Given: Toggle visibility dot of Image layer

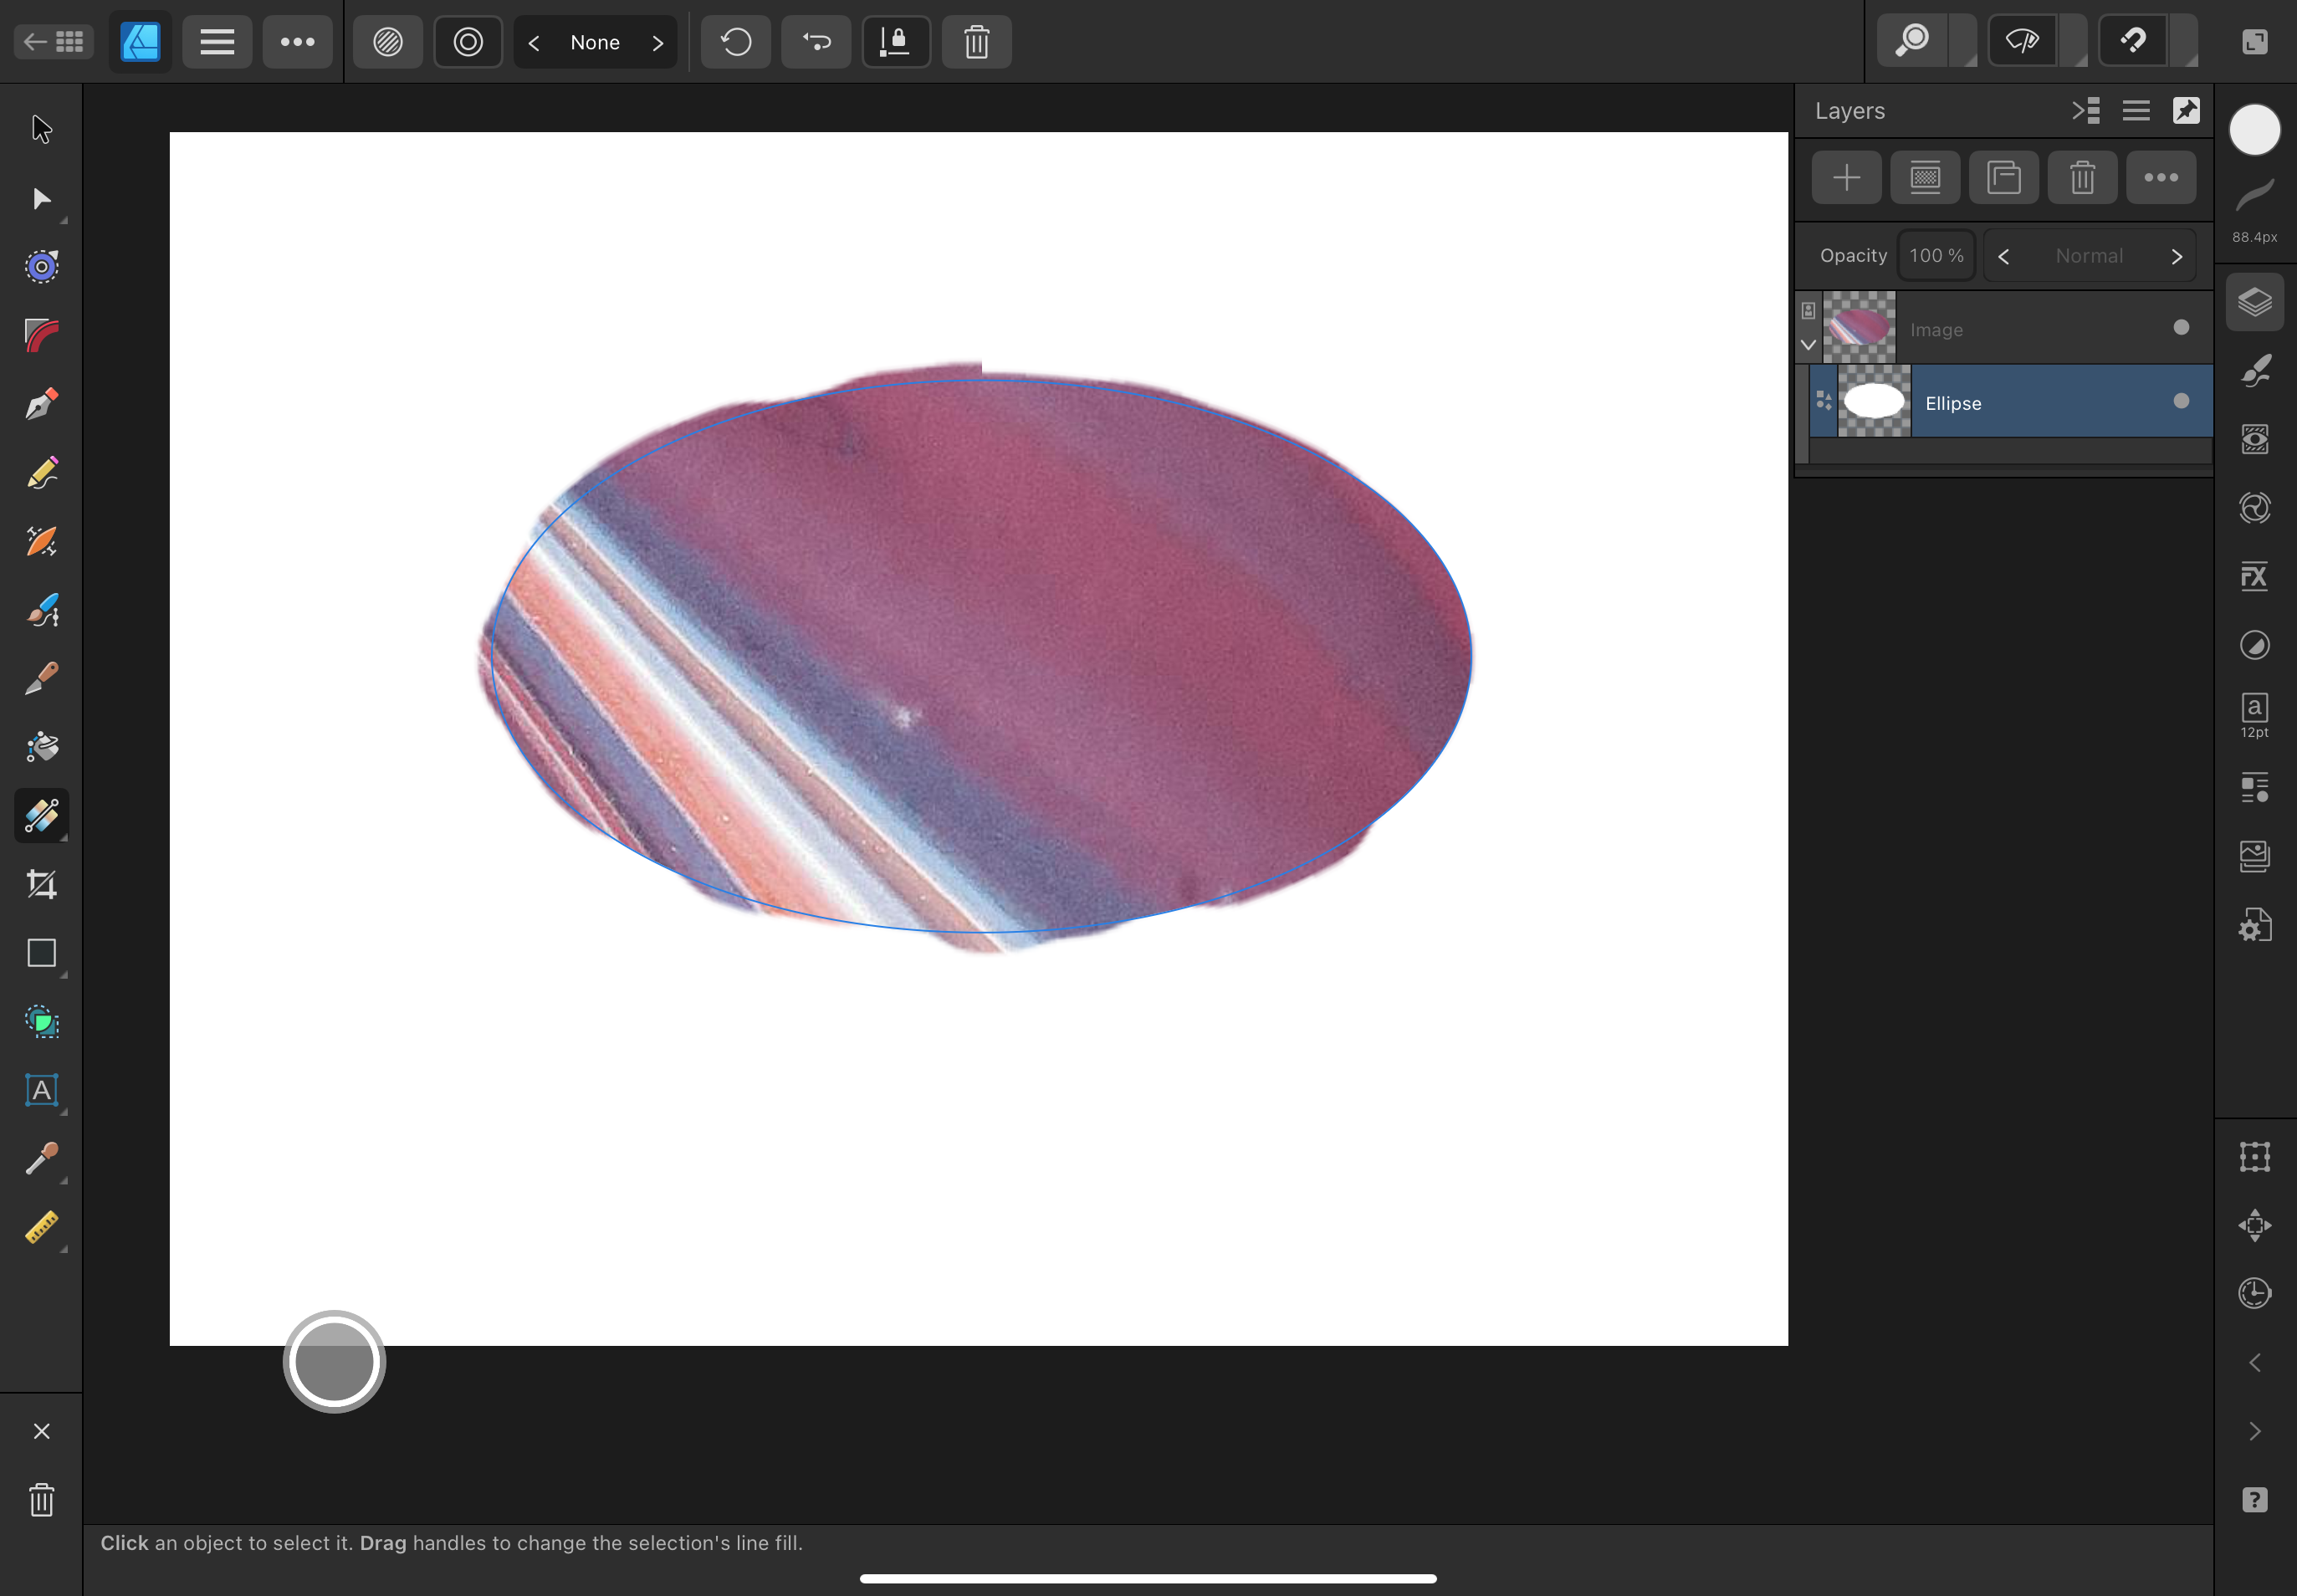Looking at the screenshot, I should pyautogui.click(x=2181, y=328).
